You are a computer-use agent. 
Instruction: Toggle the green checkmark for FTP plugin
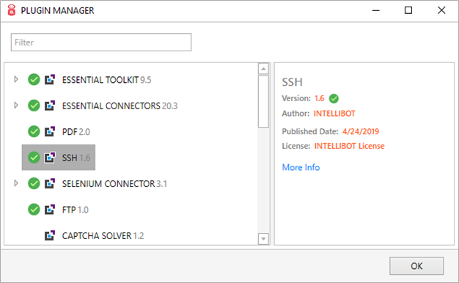(34, 210)
